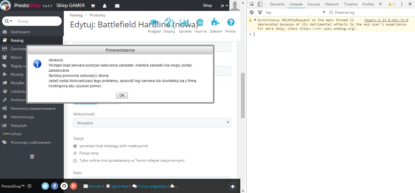Switch to the Network tab in DevTools
The width and height of the screenshot is (415, 193).
[x=332, y=4]
